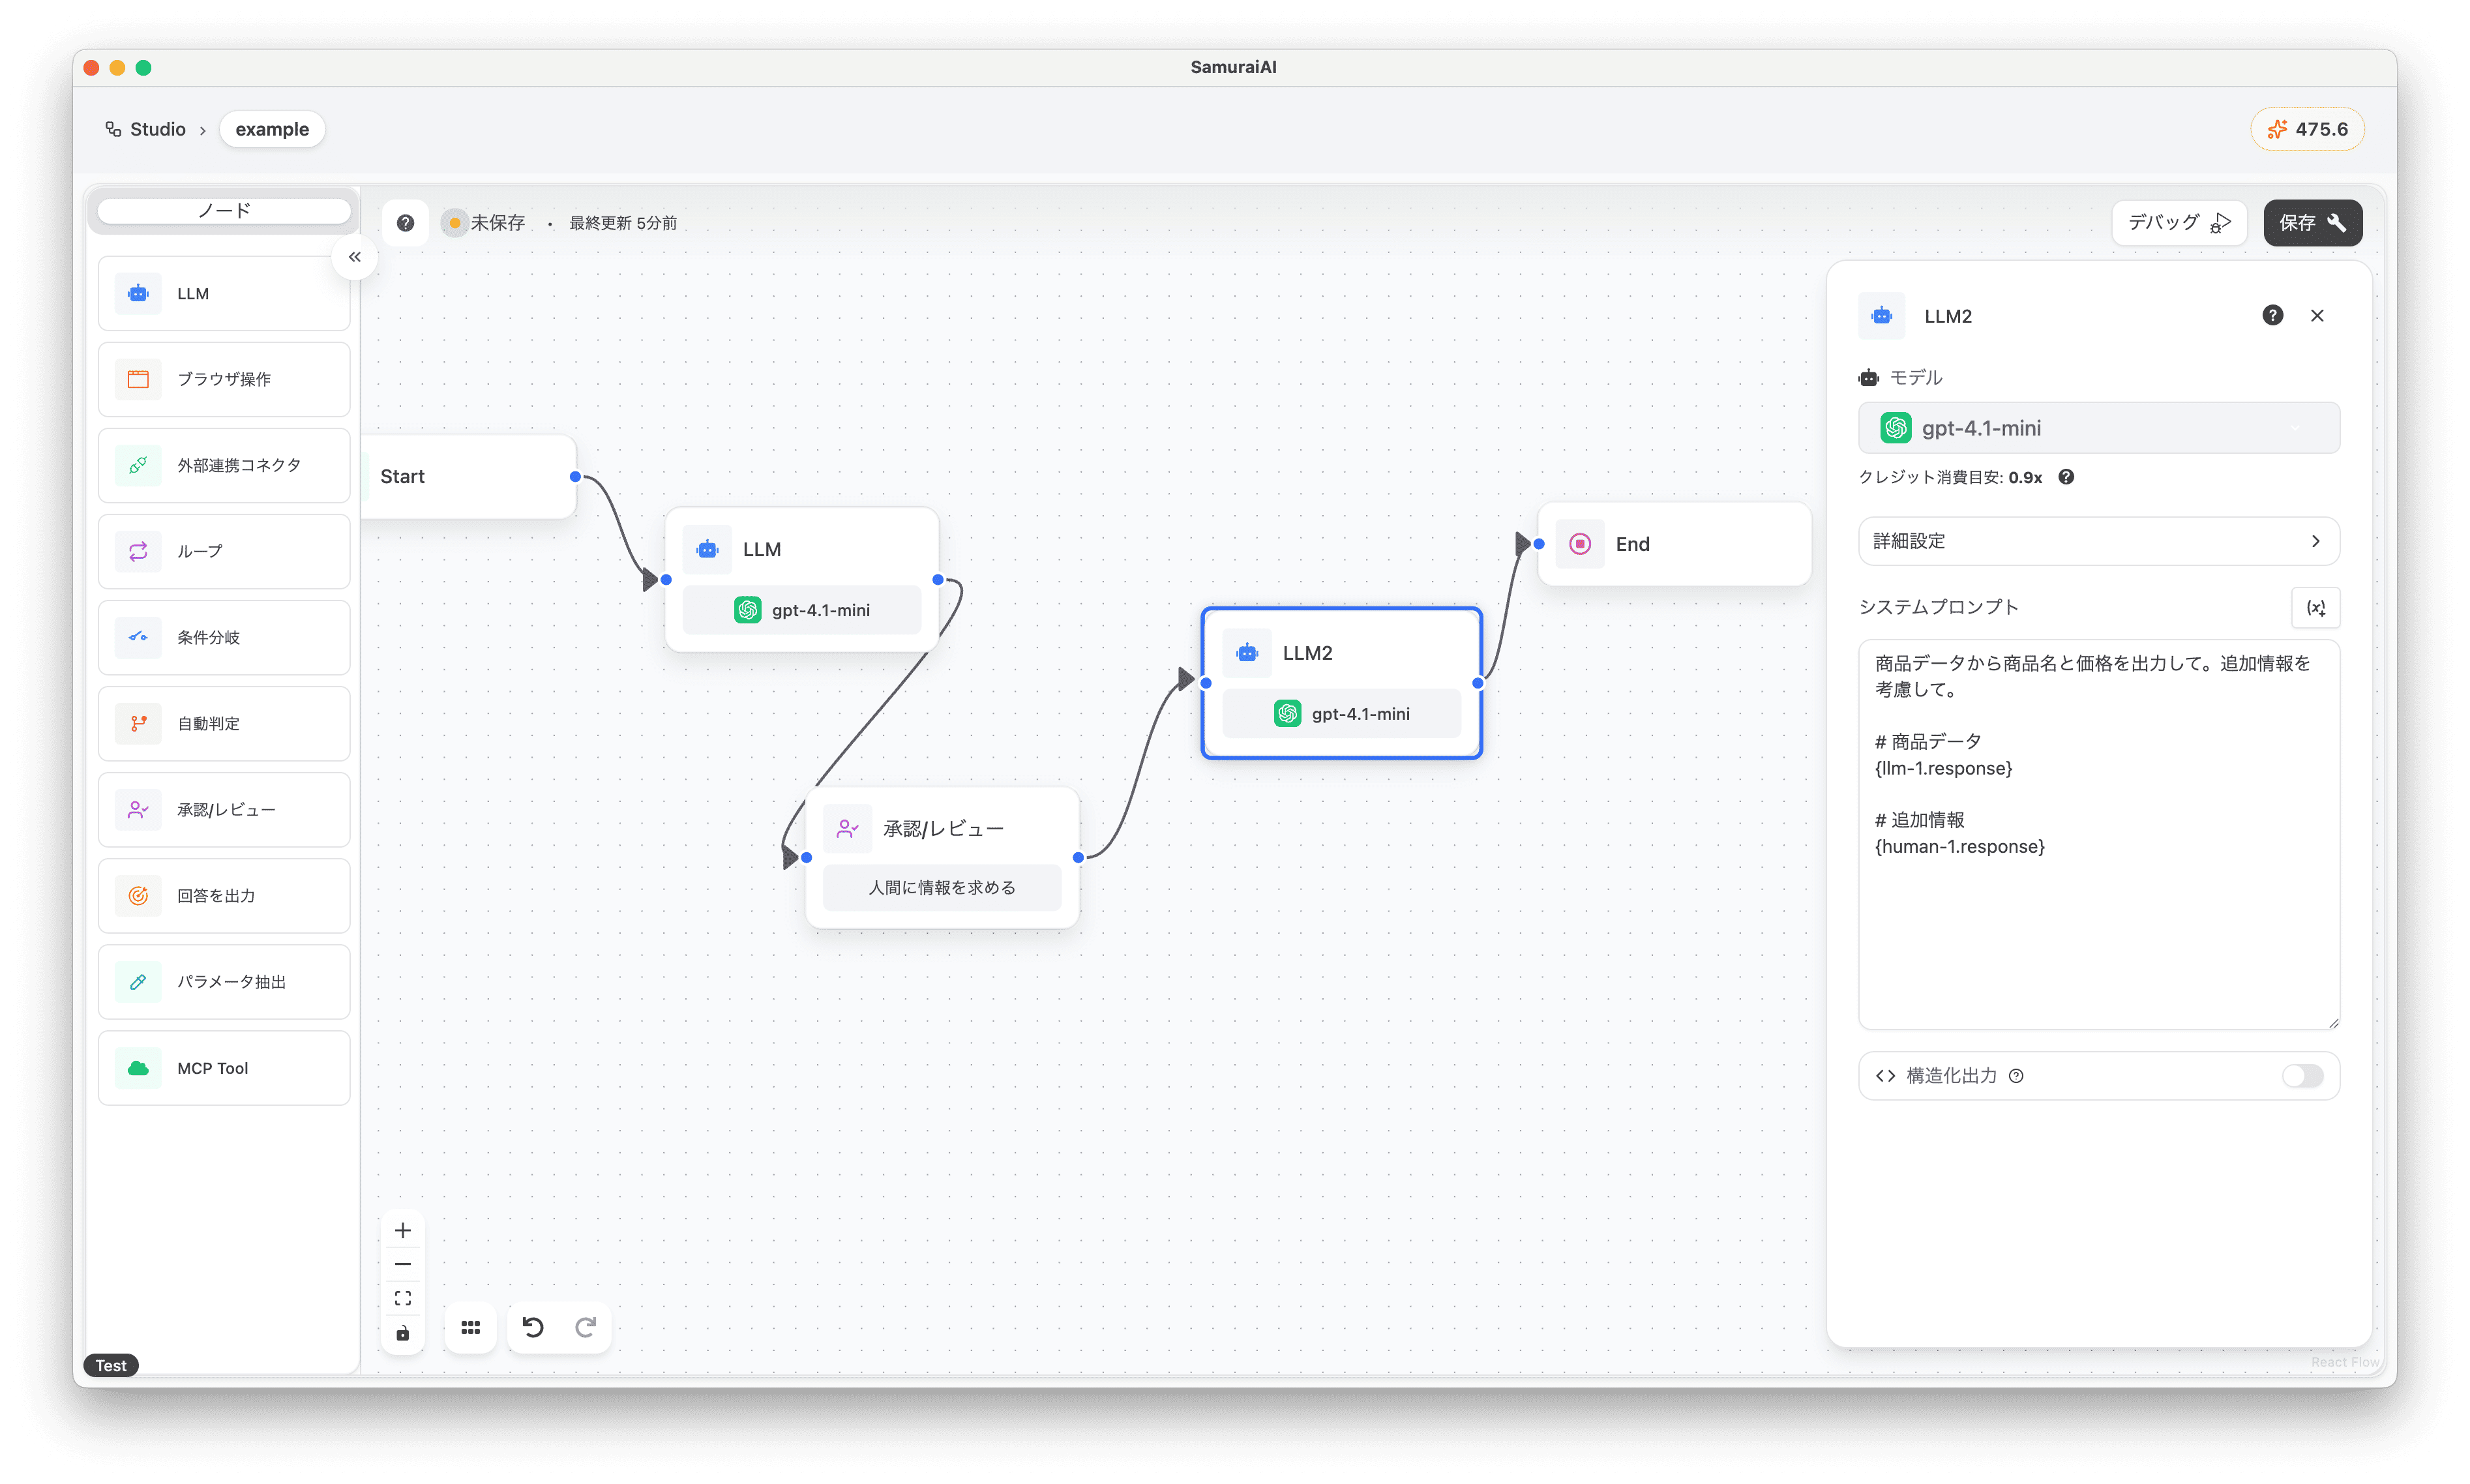This screenshot has height=1484, width=2470.
Task: Click the zoom in plus icon
Action: [403, 1230]
